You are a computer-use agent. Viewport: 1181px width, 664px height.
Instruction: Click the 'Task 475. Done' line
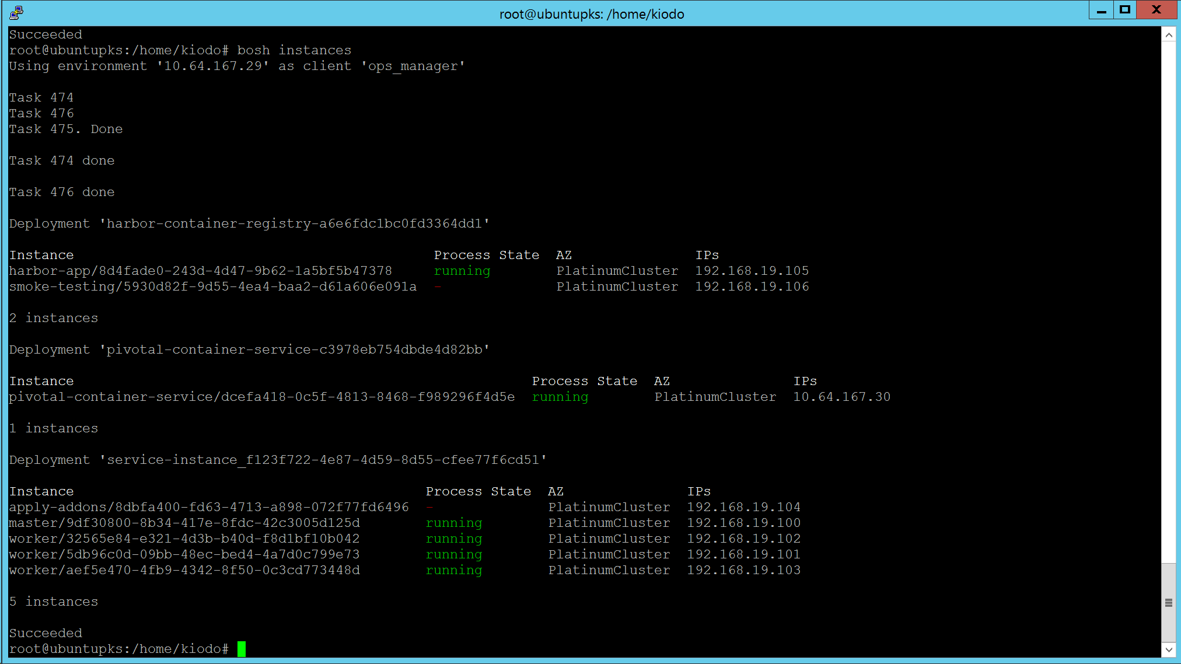(66, 129)
